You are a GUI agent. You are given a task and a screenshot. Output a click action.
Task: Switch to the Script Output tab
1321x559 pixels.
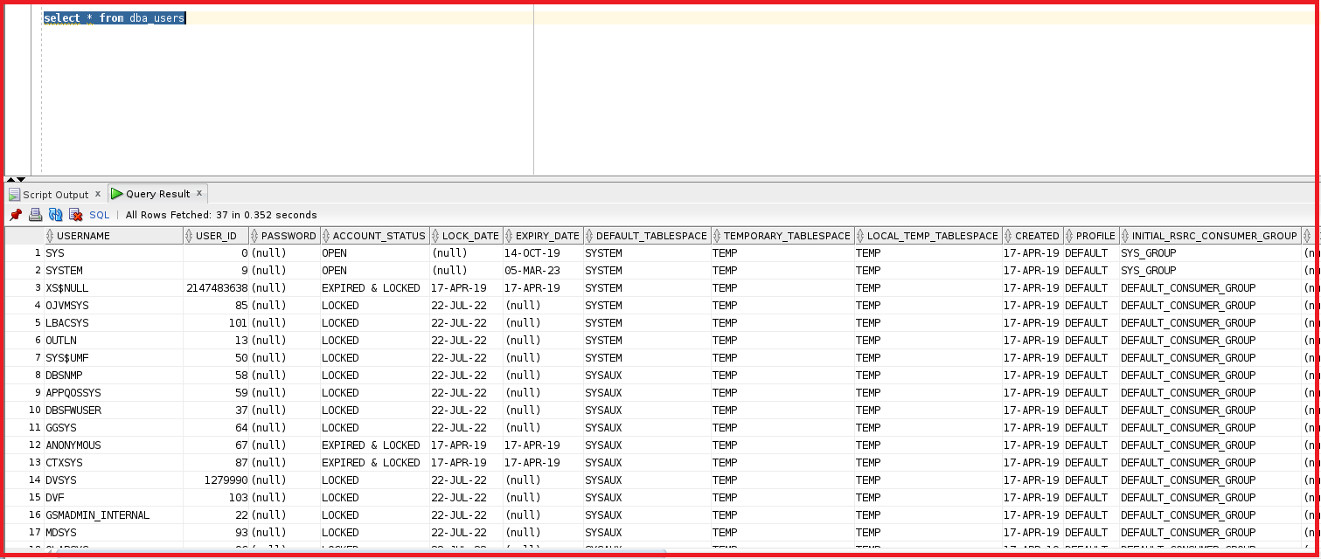click(x=55, y=195)
